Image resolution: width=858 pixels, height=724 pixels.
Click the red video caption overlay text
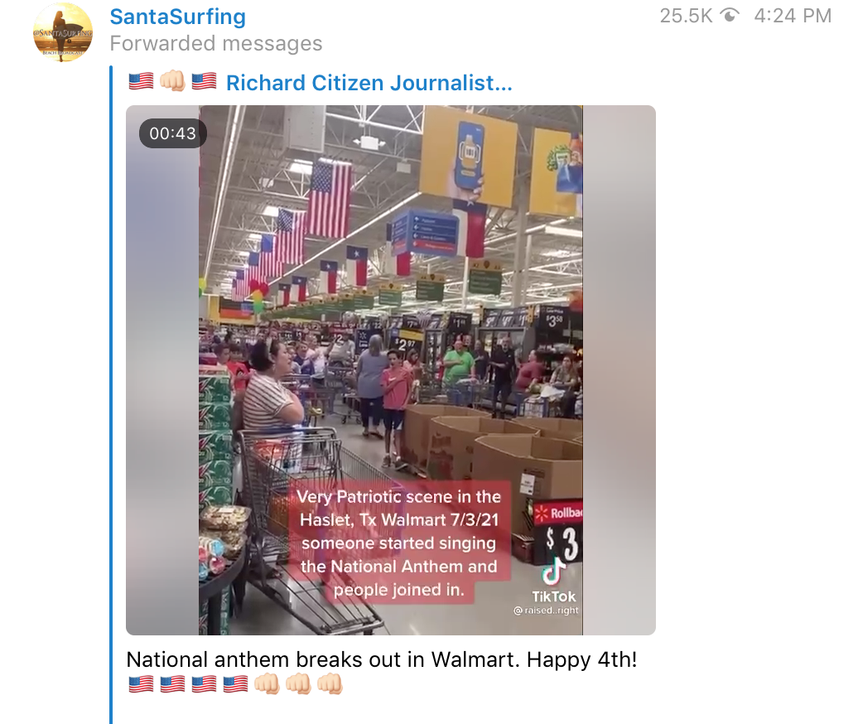click(399, 543)
